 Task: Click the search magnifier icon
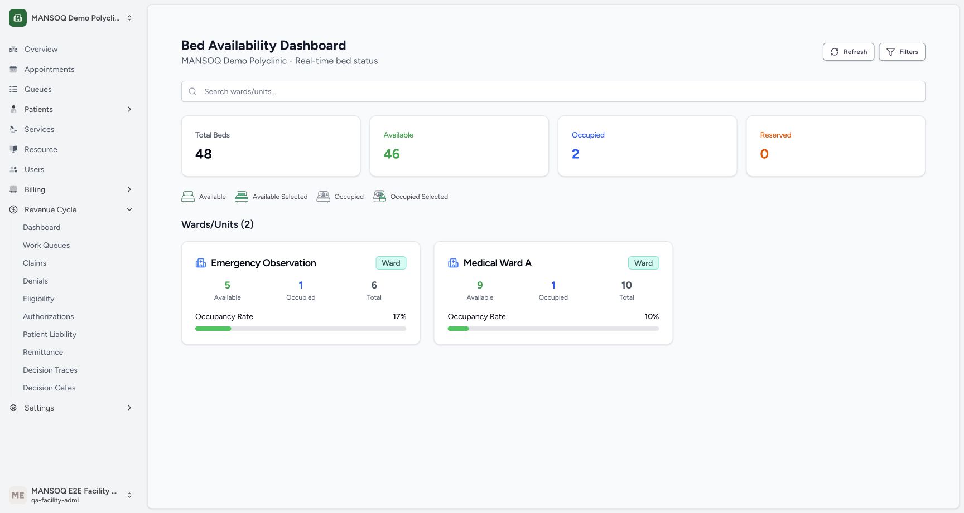[192, 91]
